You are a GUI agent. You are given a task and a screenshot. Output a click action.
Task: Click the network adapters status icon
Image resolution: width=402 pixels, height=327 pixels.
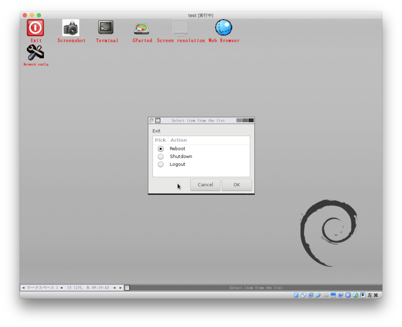tap(311, 295)
